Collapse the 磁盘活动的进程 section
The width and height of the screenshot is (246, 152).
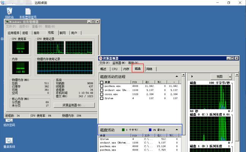(x=177, y=76)
